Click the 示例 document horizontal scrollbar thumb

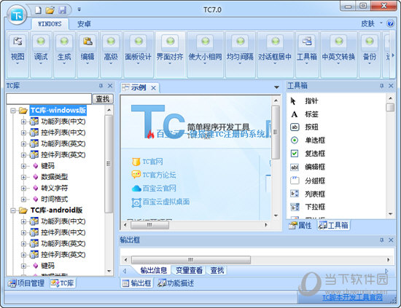coord(149,225)
